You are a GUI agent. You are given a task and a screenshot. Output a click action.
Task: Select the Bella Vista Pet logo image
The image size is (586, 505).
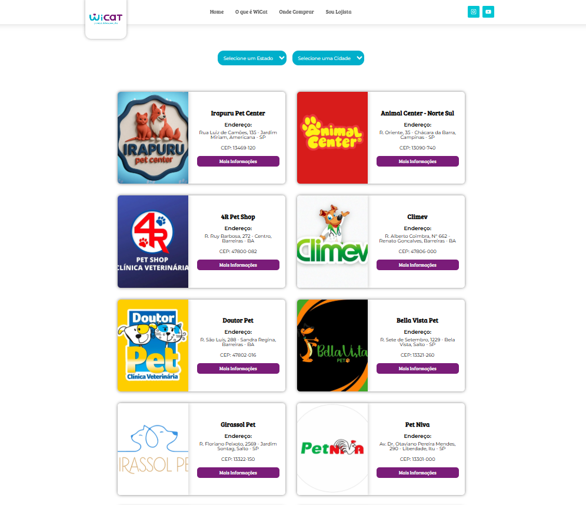[x=332, y=345]
